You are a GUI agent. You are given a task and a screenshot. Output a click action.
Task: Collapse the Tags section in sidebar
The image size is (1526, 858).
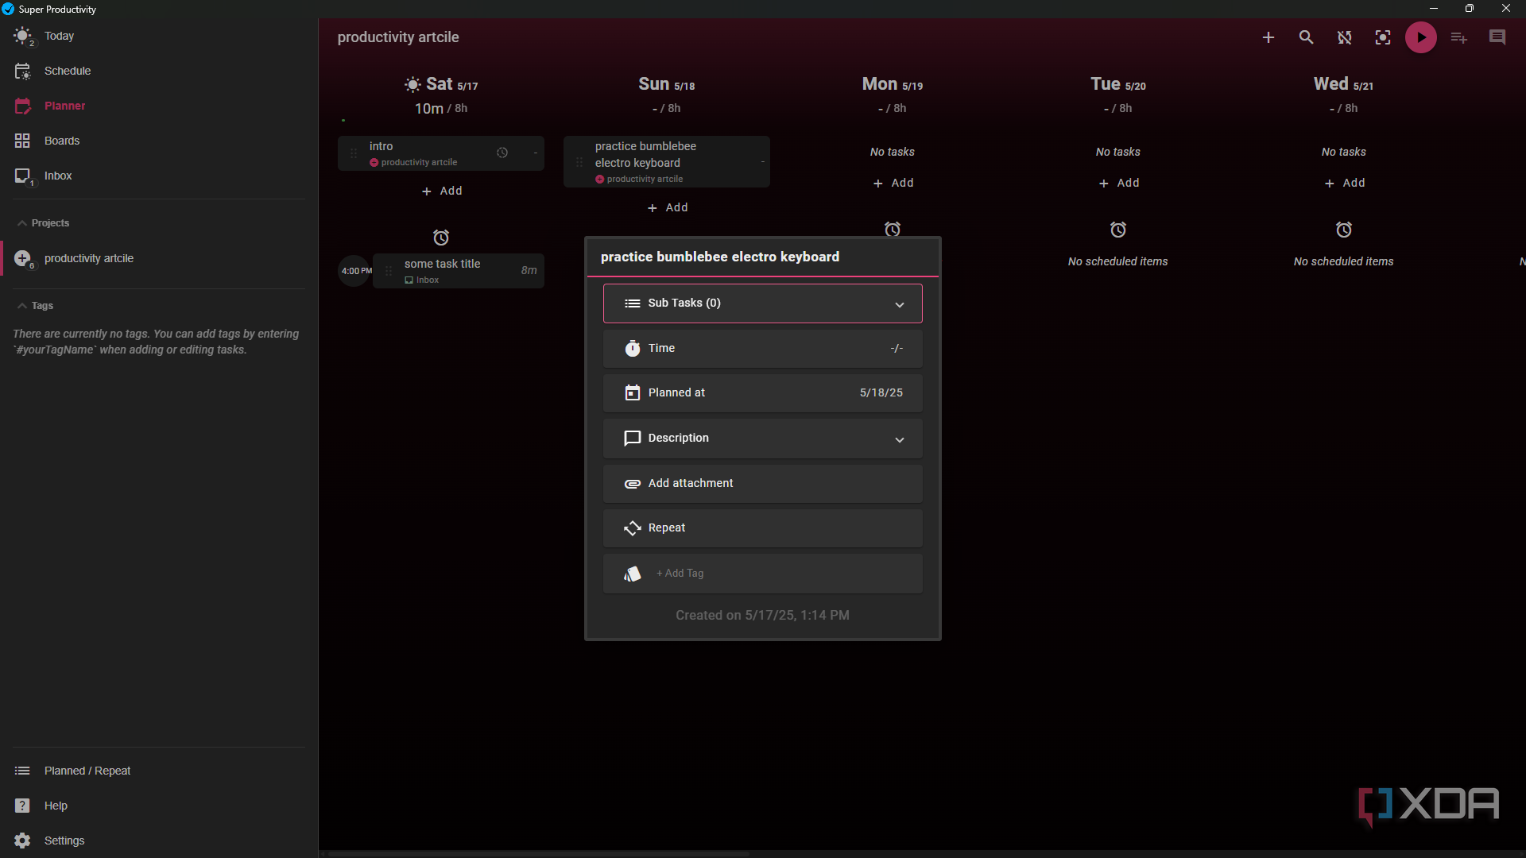22,306
